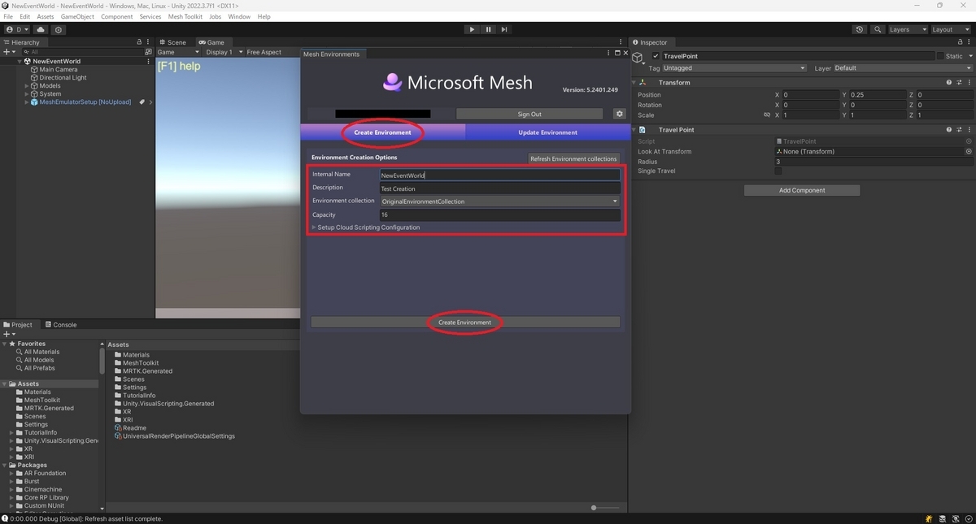Click the Project panel add asset plus button
This screenshot has width=976, height=524.
(x=8, y=334)
